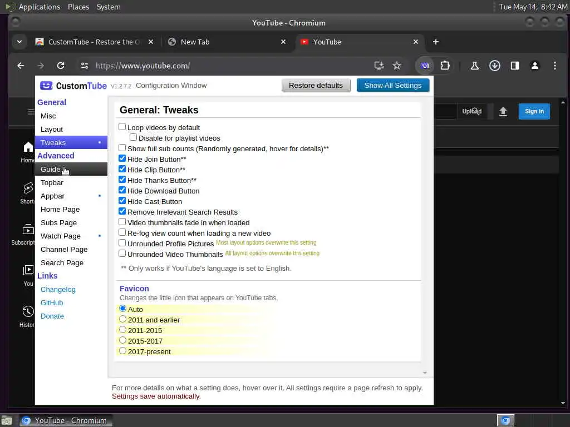Click the forward navigation arrow
This screenshot has height=427, width=570.
(41, 66)
